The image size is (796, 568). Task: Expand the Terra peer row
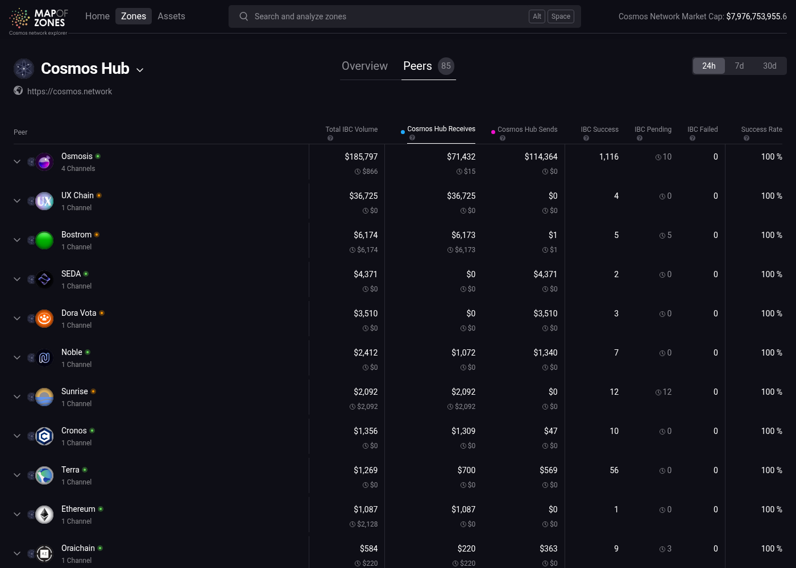click(x=17, y=475)
